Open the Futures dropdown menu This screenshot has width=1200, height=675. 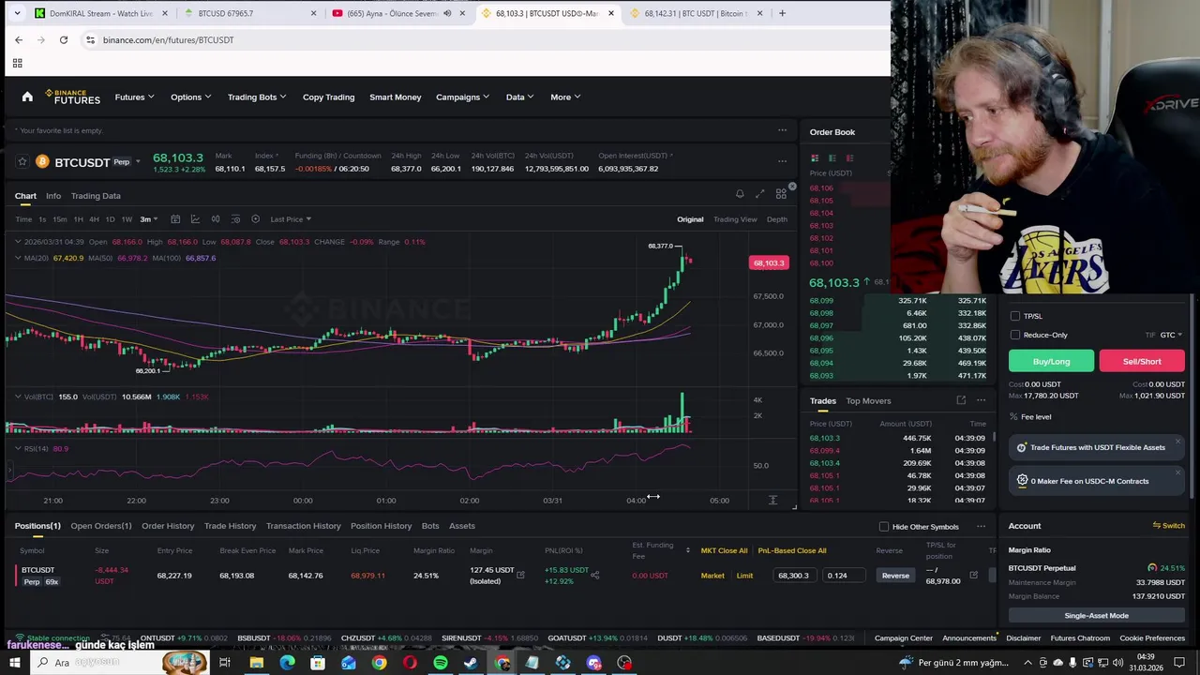pos(135,97)
